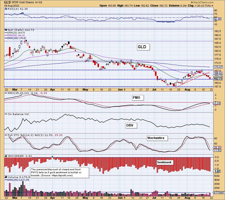
Task: Click the 8170897 volume axis label
Action: (x=219, y=193)
